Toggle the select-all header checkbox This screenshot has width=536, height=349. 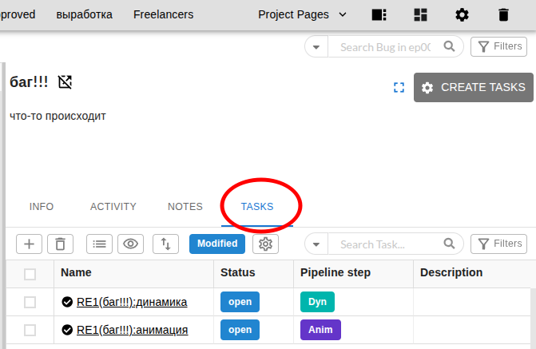coord(30,274)
